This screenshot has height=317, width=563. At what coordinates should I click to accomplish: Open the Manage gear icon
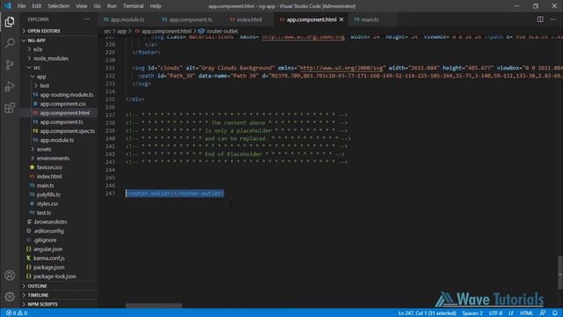(10, 297)
